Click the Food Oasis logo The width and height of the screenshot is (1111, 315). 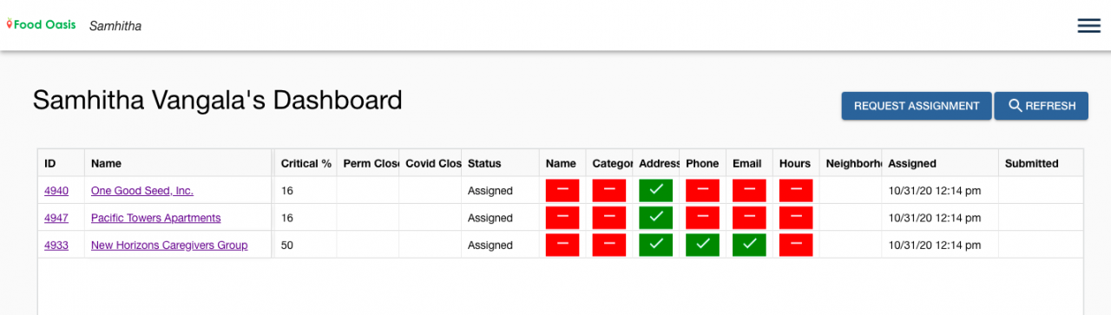tap(43, 25)
